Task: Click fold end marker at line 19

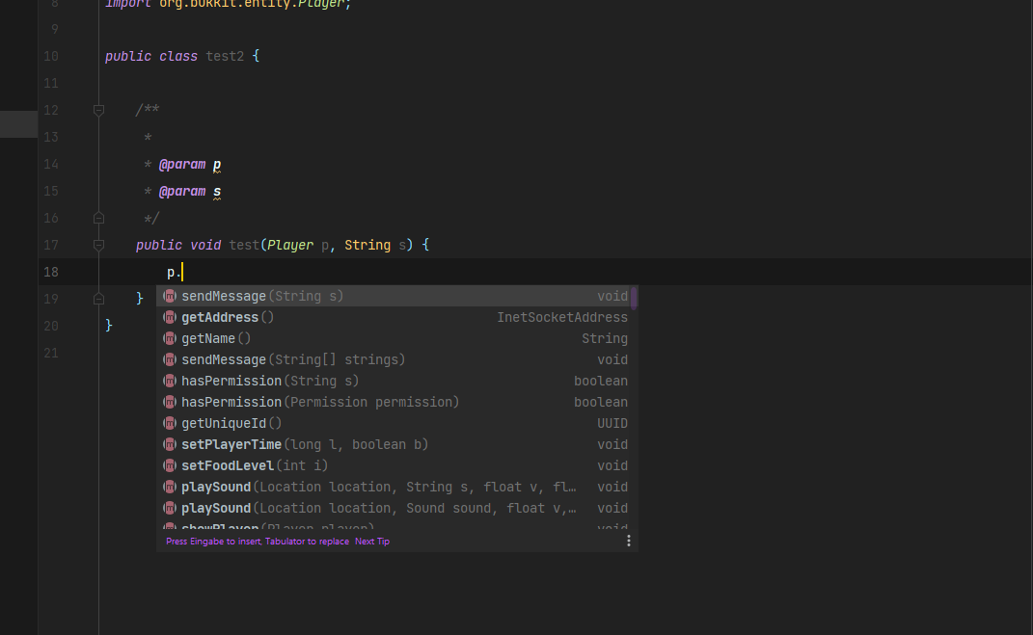Action: [x=98, y=300]
